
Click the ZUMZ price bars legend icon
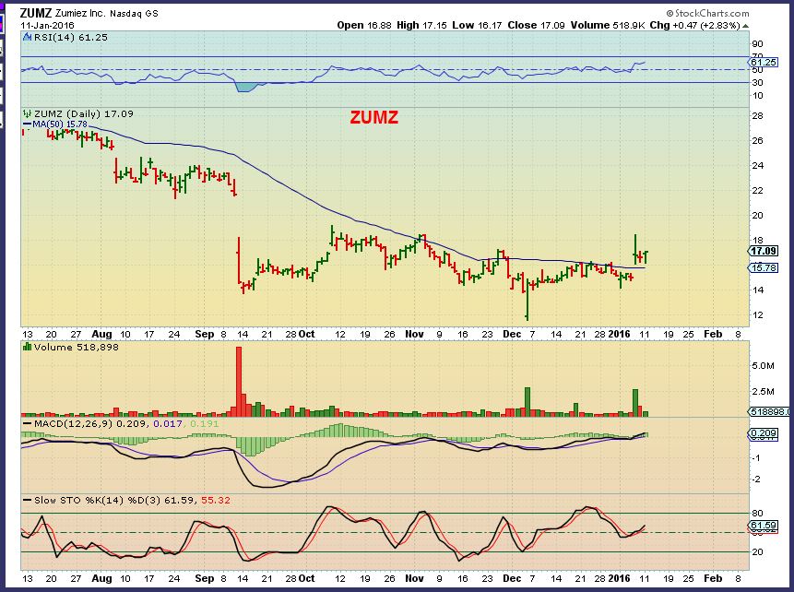click(28, 114)
